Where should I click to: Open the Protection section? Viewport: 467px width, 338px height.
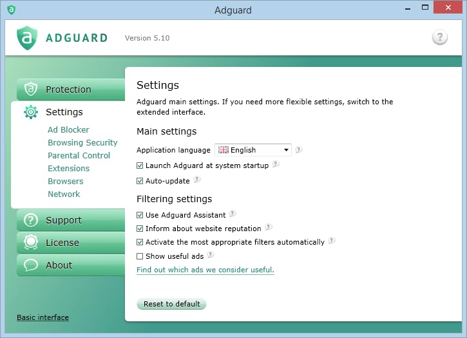[71, 89]
